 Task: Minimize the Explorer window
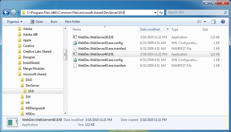pyautogui.click(x=207, y=3)
